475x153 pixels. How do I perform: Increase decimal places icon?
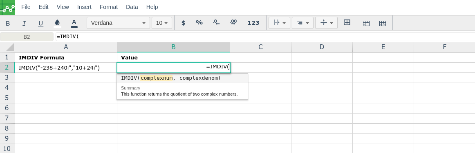click(233, 23)
